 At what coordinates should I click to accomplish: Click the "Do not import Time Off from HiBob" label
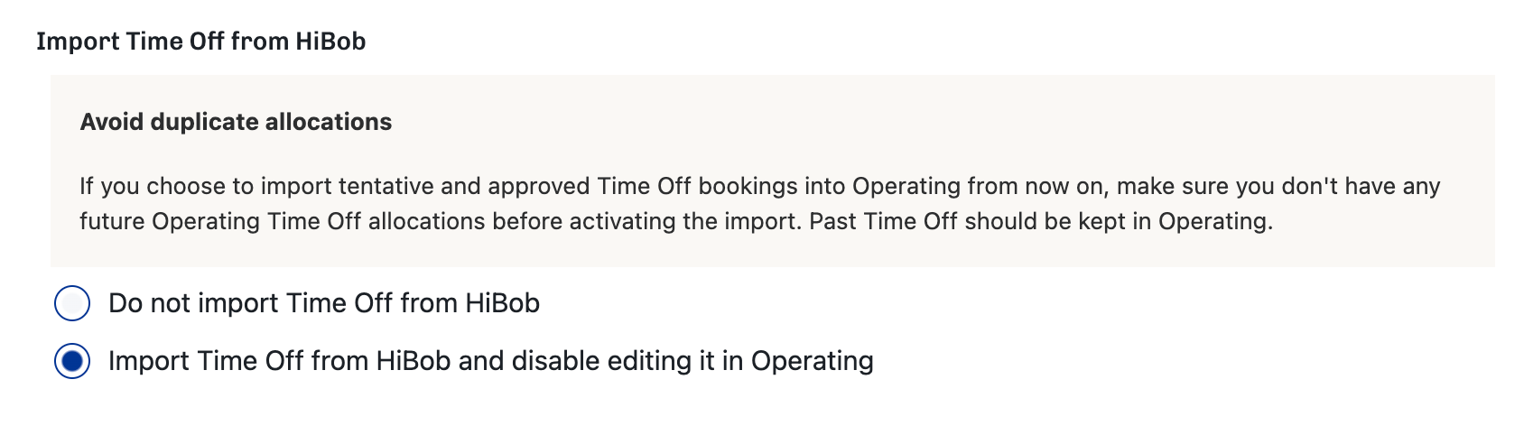pyautogui.click(x=323, y=303)
